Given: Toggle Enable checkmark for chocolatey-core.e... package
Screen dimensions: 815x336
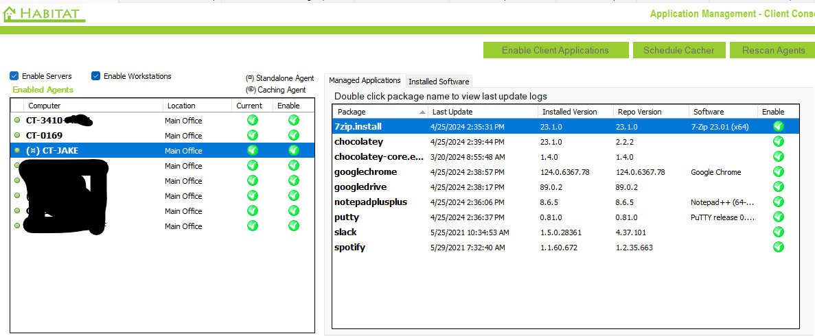Looking at the screenshot, I should click(x=778, y=156).
